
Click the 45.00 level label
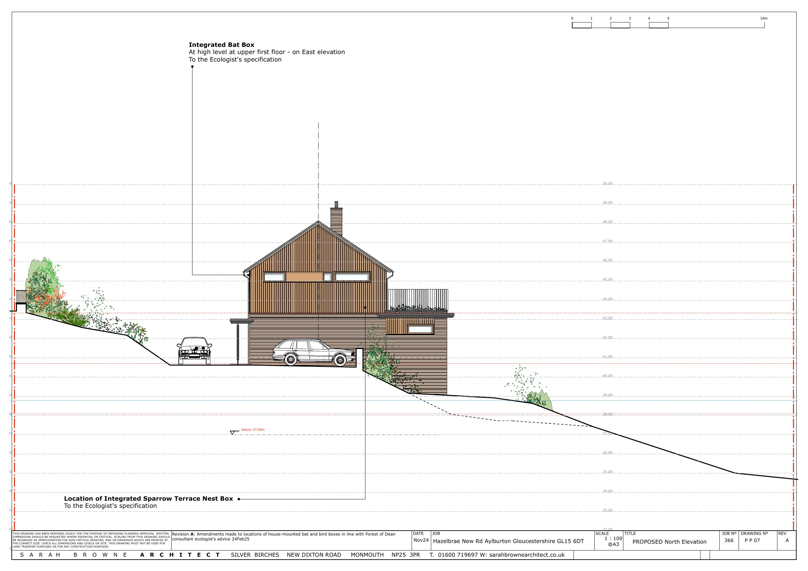coord(607,280)
